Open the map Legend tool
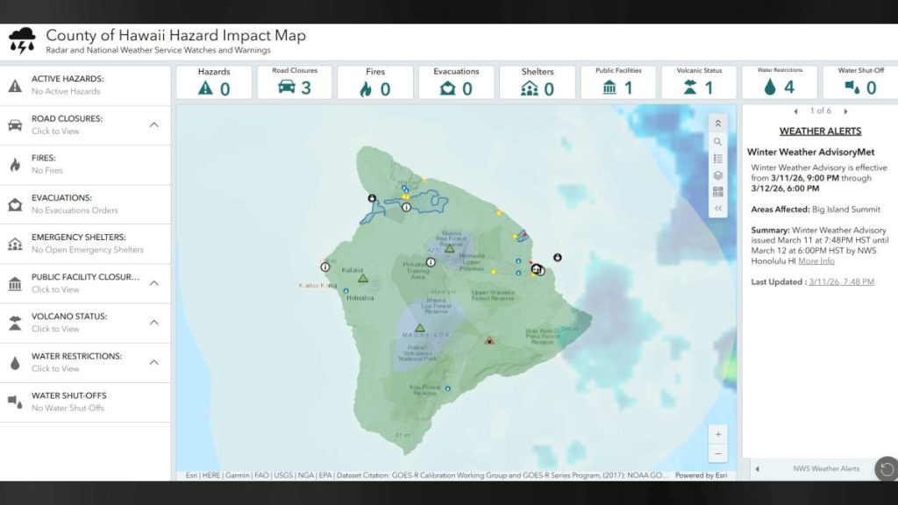The width and height of the screenshot is (898, 505). click(x=718, y=159)
